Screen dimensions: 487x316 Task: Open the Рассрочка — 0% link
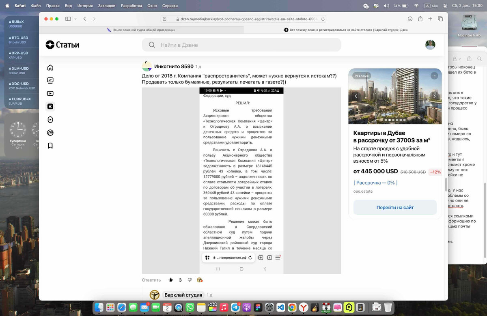[375, 183]
